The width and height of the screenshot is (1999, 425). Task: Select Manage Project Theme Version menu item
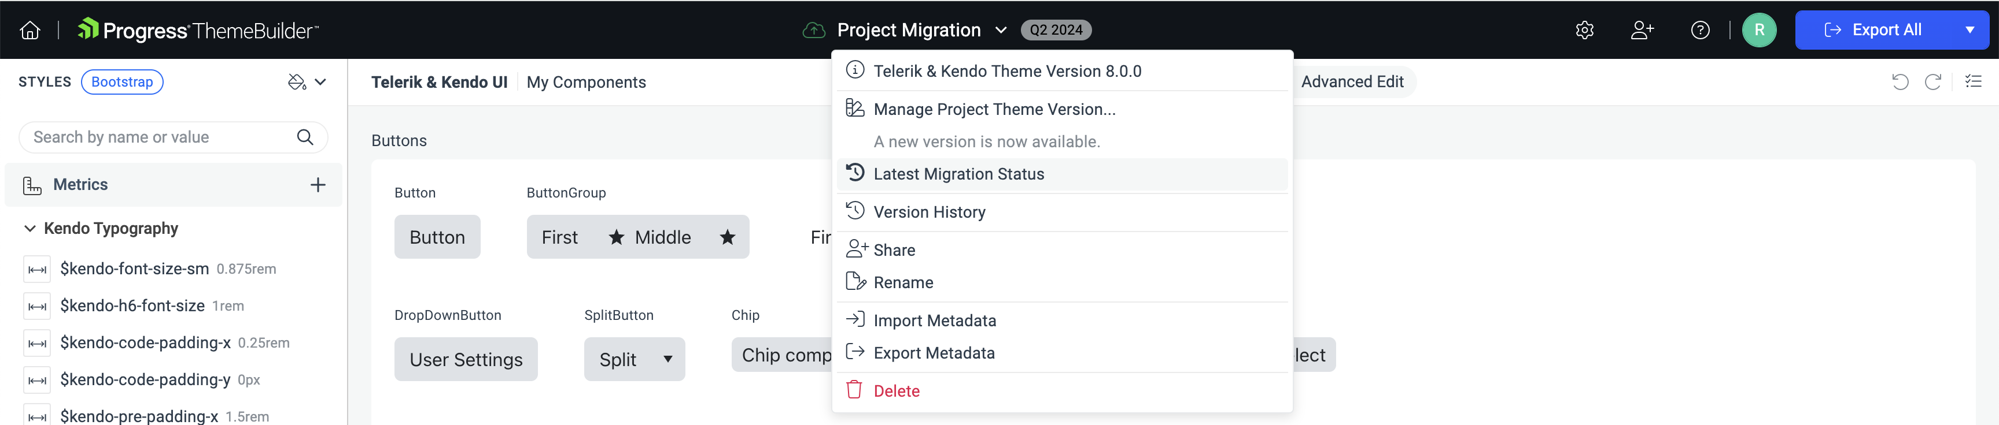(x=1063, y=109)
